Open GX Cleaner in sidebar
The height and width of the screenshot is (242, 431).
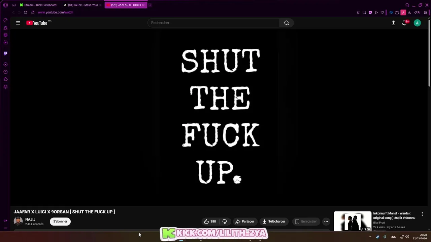pyautogui.click(x=5, y=28)
